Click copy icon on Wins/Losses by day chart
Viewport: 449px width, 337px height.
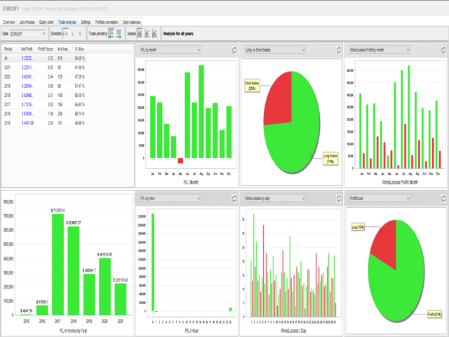[x=338, y=199]
